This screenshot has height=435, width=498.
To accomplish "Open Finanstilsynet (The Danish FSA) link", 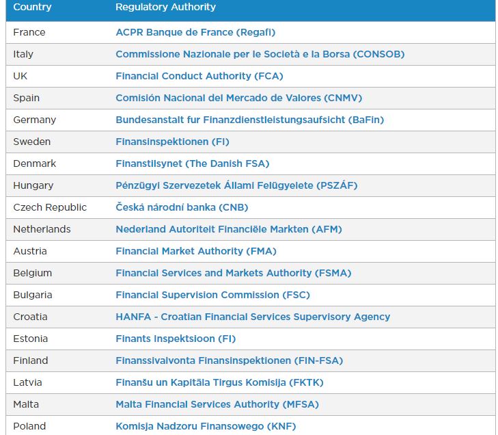I will pos(193,163).
